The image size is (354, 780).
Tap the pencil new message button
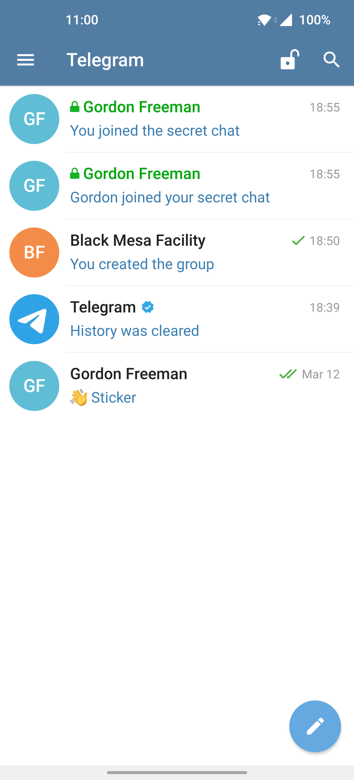315,726
